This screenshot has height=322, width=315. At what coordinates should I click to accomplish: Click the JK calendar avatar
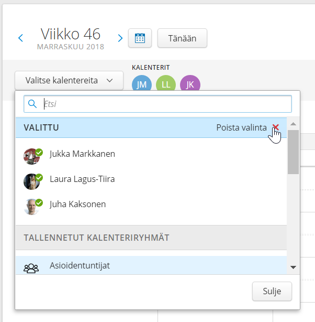pos(190,85)
